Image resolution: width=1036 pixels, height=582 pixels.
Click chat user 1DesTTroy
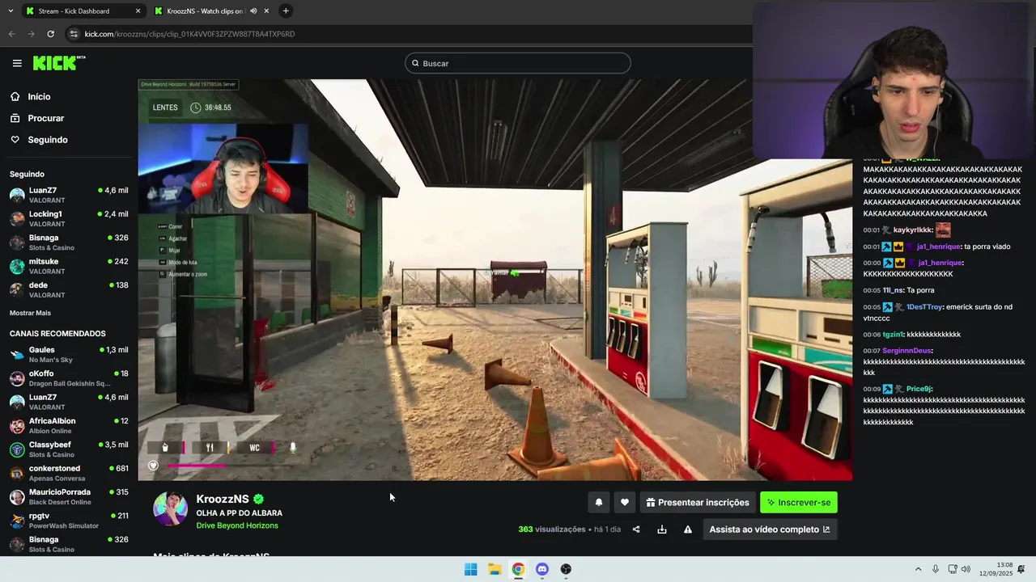tap(924, 307)
